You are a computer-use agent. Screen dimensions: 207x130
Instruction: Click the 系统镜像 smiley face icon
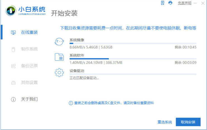point(59,41)
